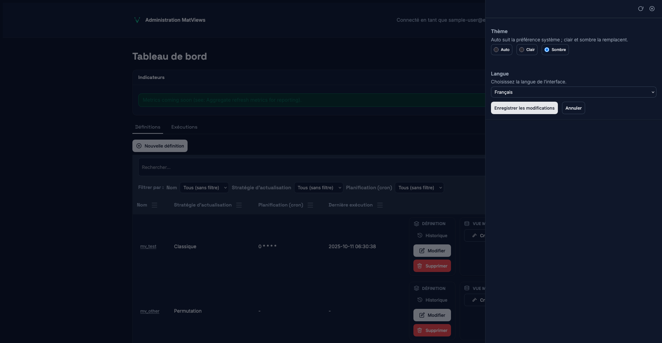
Task: Select the Sombre theme option
Action: (555, 50)
